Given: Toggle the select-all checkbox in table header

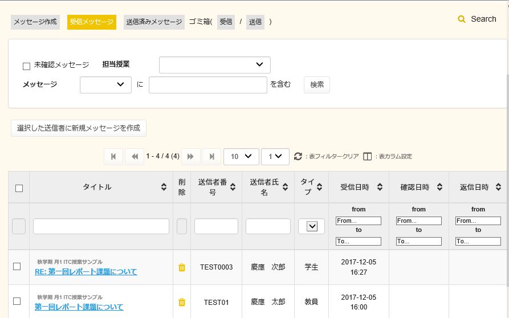Looking at the screenshot, I should 19,188.
